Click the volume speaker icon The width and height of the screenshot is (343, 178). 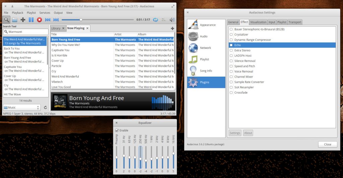172,20
